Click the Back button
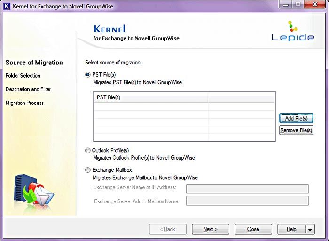Viewport: 329px width, 241px height. click(x=168, y=229)
